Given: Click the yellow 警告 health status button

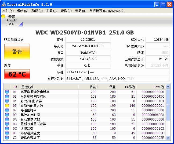Looking at the screenshot, I should point(17,52).
